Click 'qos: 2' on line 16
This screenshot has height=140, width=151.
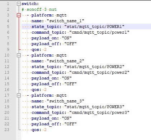pos(39,90)
